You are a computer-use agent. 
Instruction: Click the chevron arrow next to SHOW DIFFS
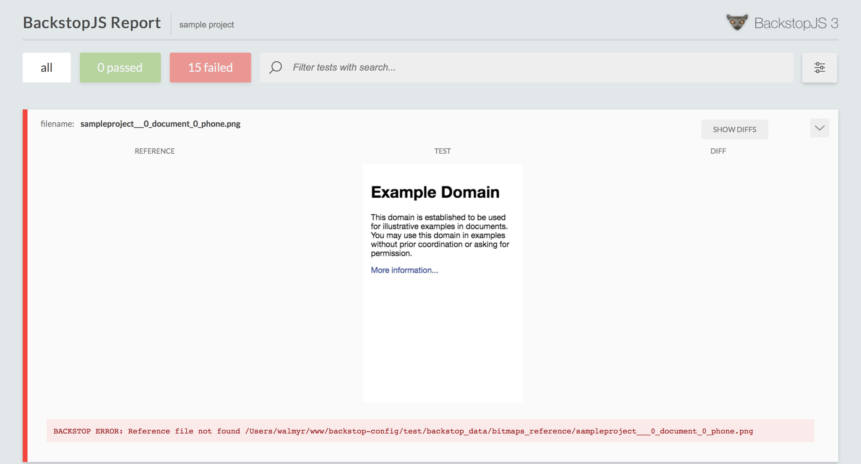(820, 129)
